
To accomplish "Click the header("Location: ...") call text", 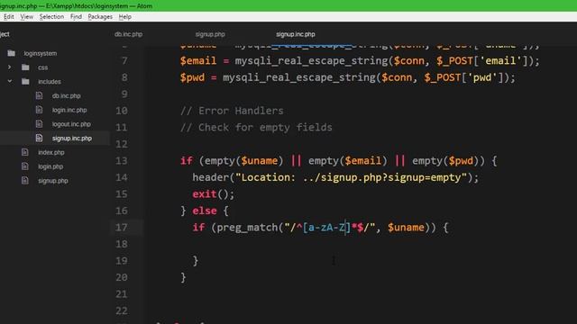I will click(335, 177).
